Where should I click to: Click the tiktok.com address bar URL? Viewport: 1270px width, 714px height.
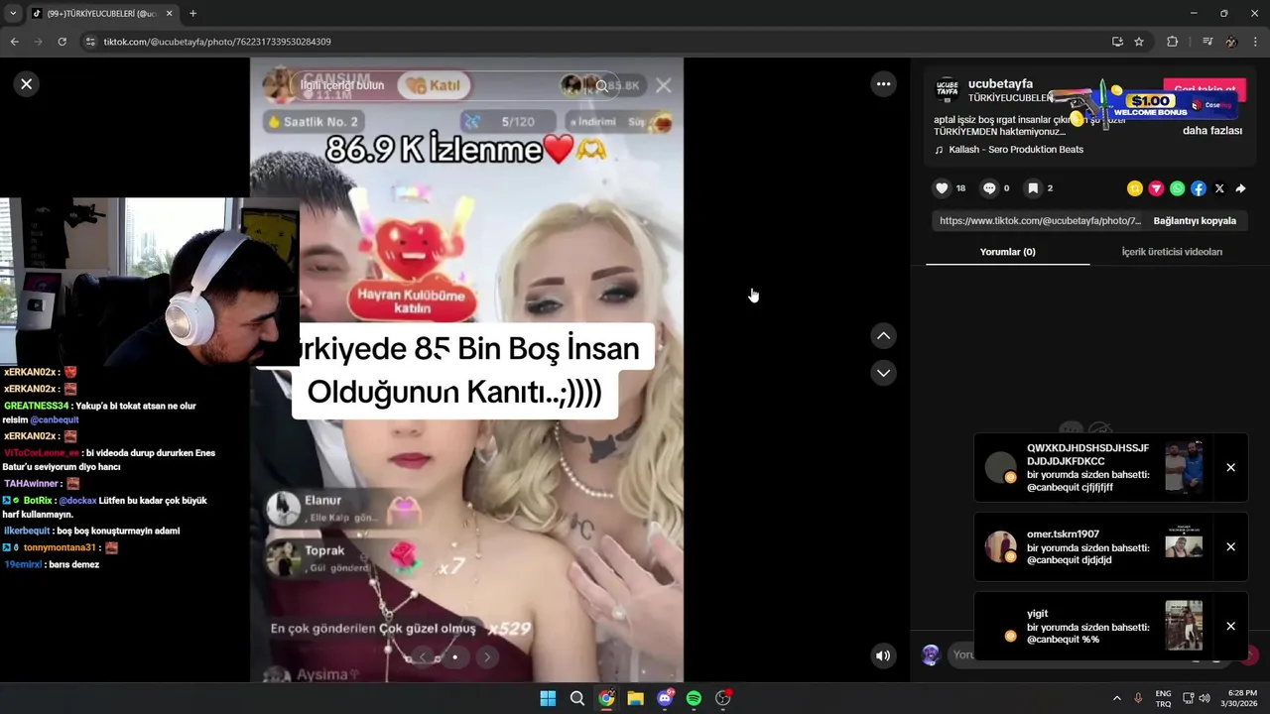pos(217,42)
